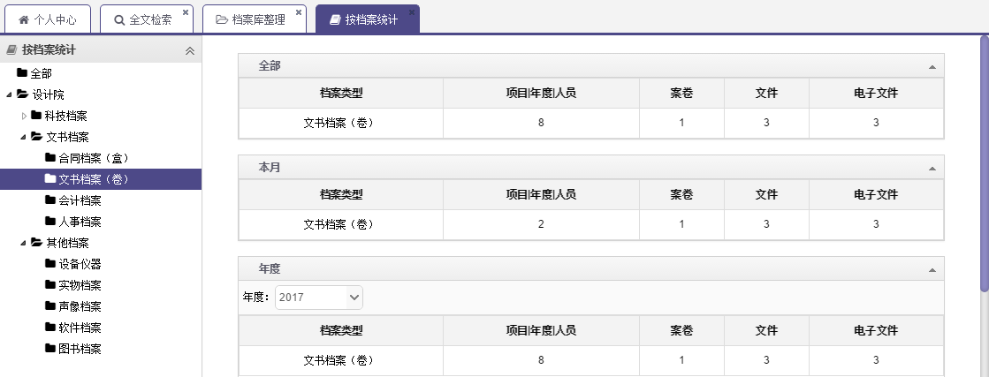Click the magnifier icon on 全文检索 tab

coord(119,19)
